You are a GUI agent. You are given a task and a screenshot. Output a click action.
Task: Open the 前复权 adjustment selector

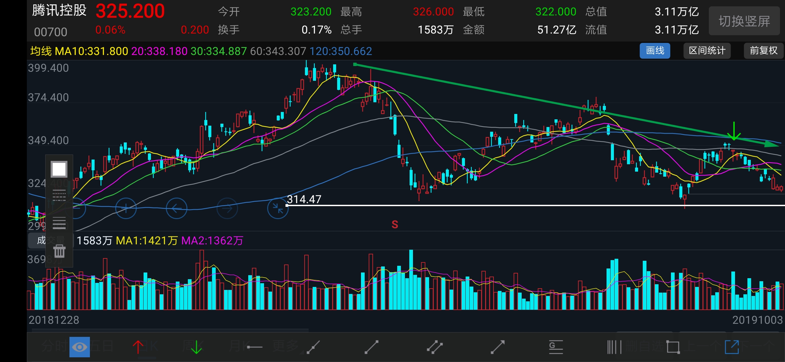(x=764, y=51)
